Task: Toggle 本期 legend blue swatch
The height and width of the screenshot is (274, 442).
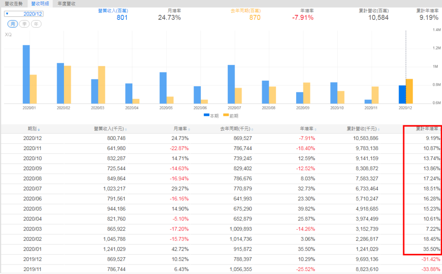Action: pos(206,115)
